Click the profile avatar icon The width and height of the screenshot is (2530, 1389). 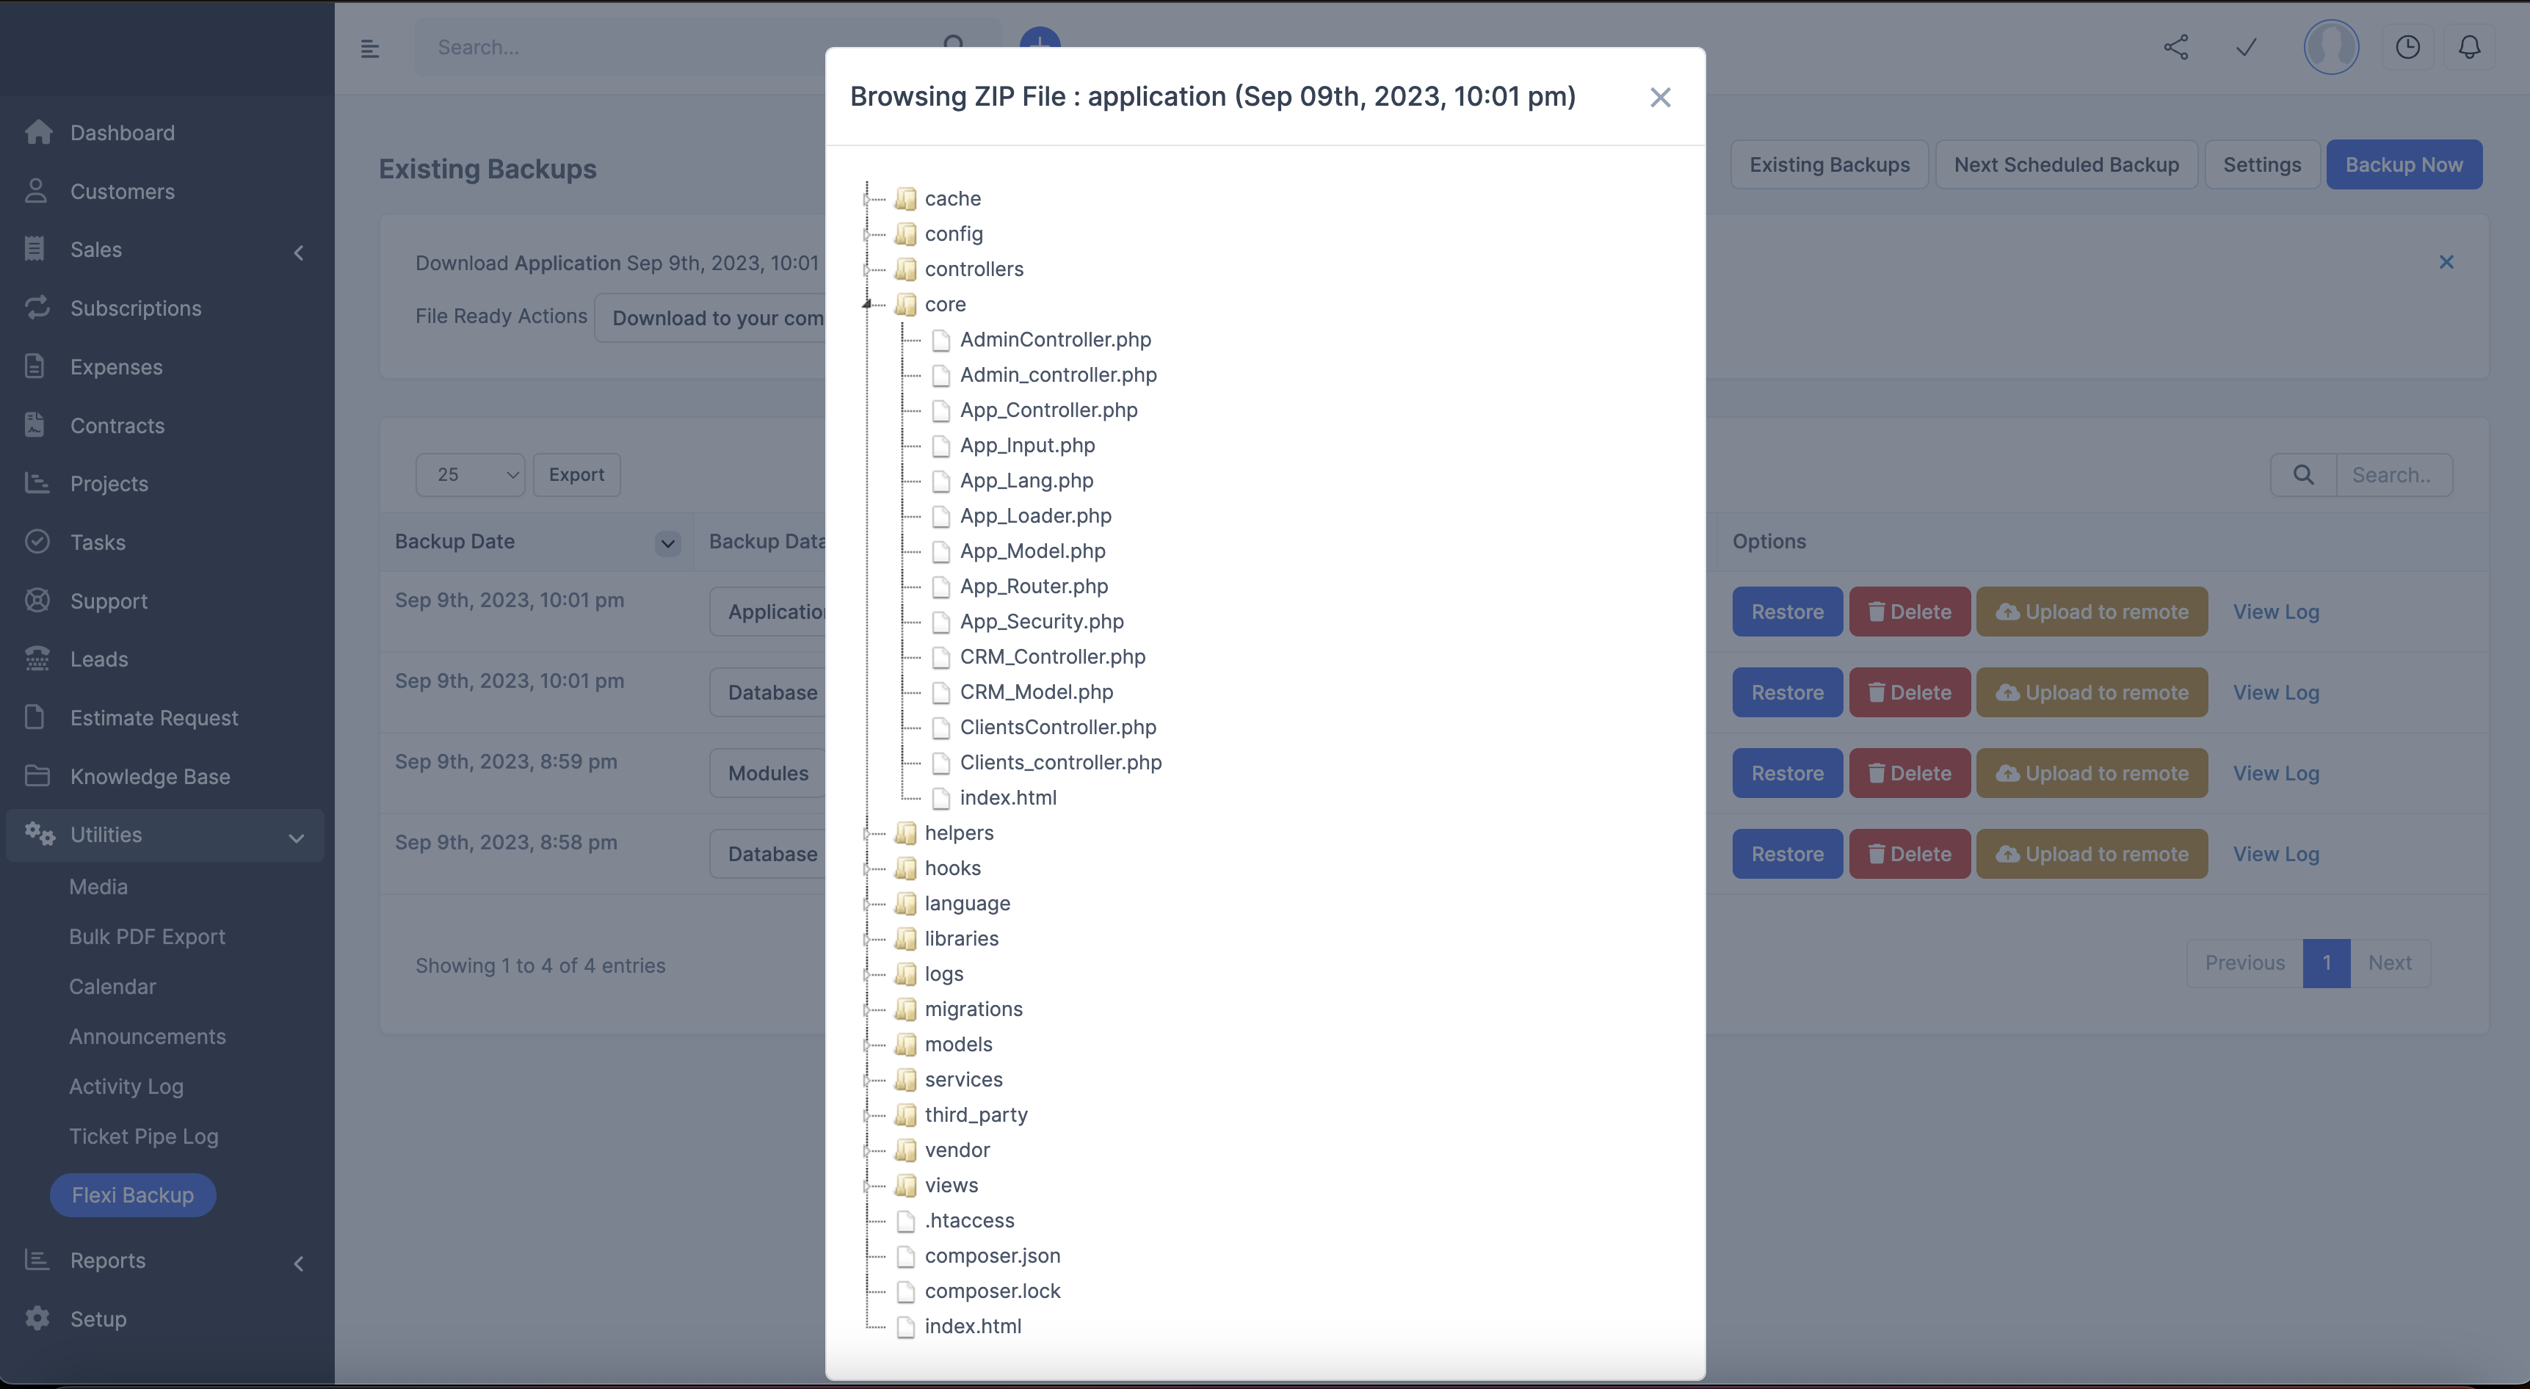2332,46
